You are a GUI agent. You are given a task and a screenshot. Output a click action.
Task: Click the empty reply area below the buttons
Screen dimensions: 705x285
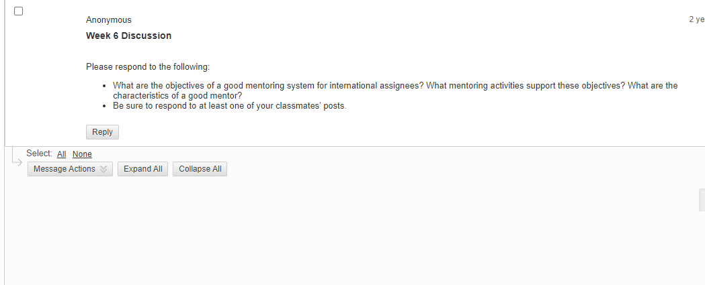click(x=351, y=231)
